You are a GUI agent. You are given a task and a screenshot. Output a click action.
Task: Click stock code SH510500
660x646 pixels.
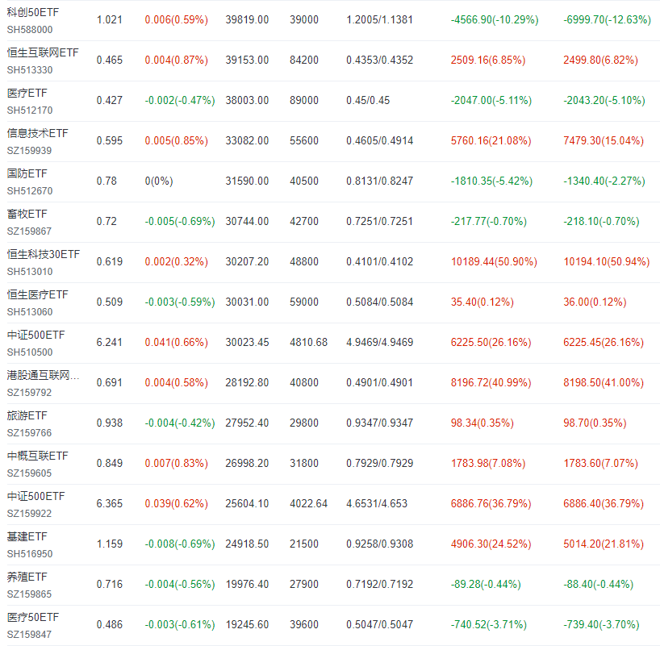(30, 352)
